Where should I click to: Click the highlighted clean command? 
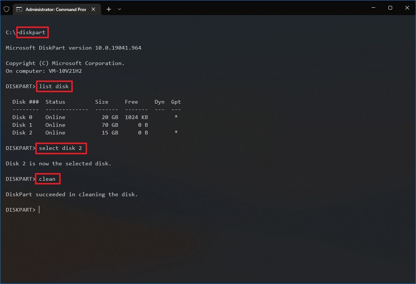(x=47, y=179)
